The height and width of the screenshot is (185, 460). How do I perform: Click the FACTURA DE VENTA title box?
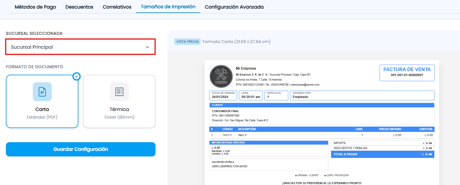pyautogui.click(x=407, y=73)
